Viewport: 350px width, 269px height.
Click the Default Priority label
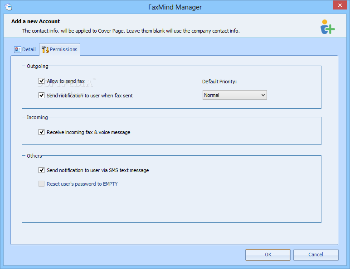click(219, 82)
